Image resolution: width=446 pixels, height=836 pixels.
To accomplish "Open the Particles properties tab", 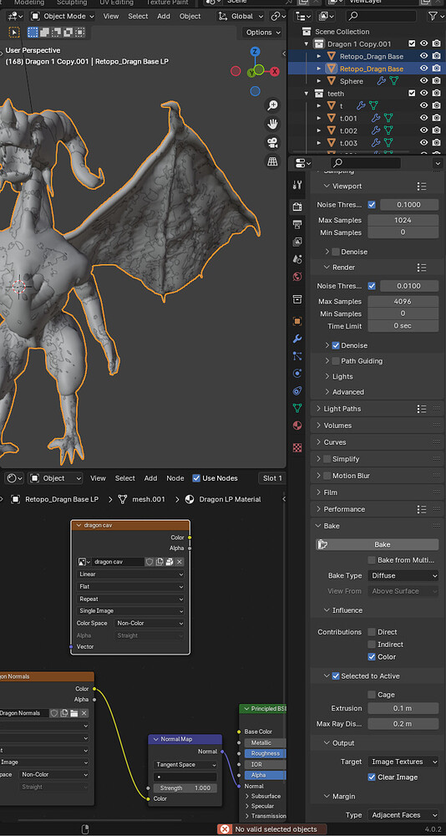I will 297,356.
